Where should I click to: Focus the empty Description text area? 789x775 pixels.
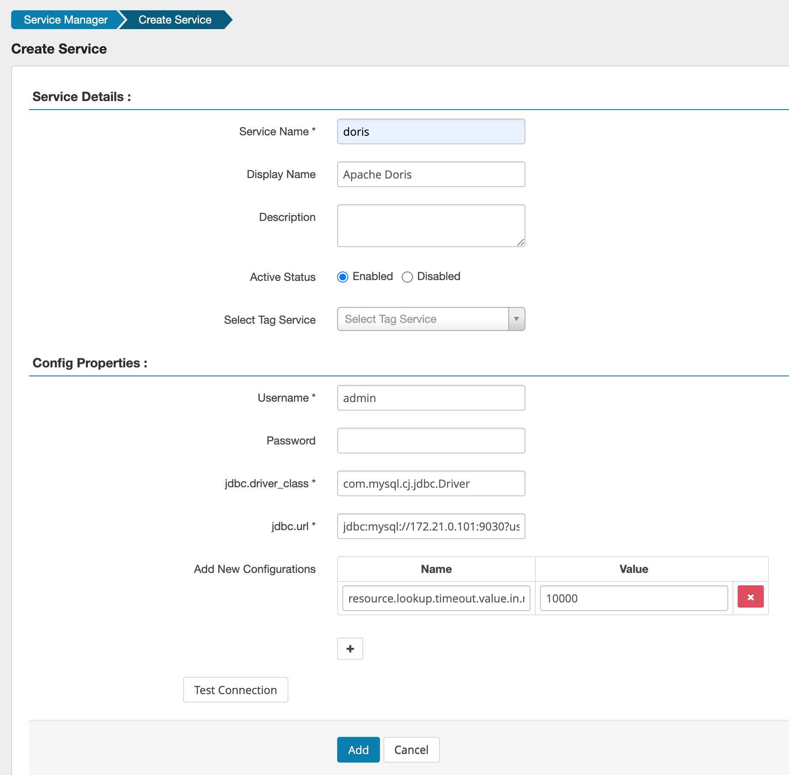pyautogui.click(x=430, y=225)
